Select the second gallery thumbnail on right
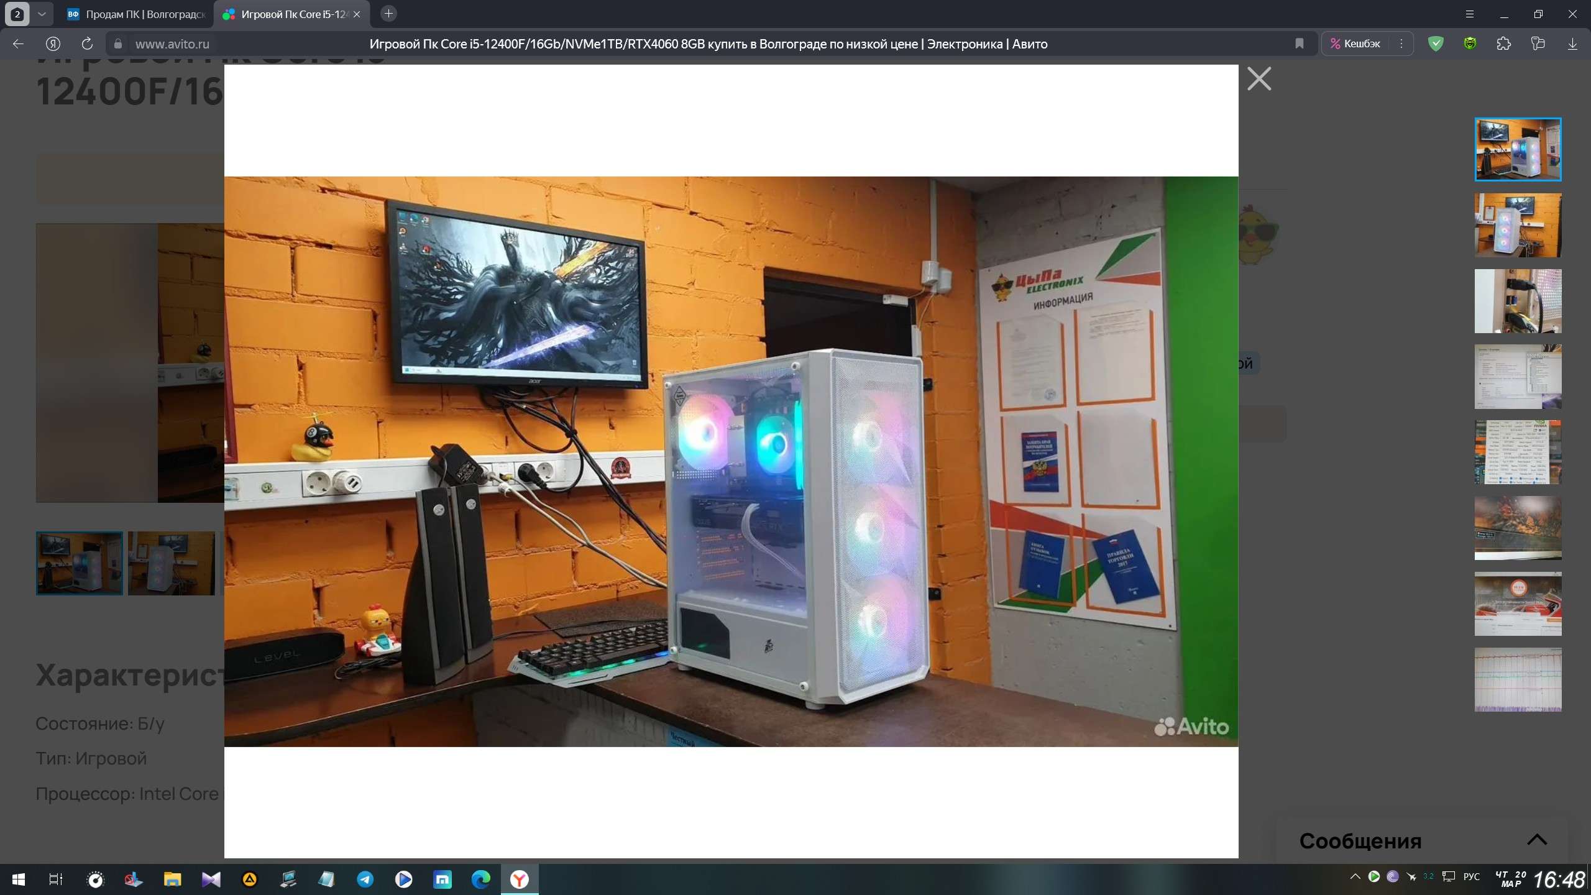The image size is (1591, 895). pos(1517,225)
